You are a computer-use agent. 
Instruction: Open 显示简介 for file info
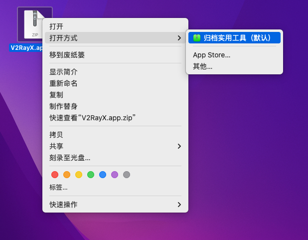click(63, 72)
